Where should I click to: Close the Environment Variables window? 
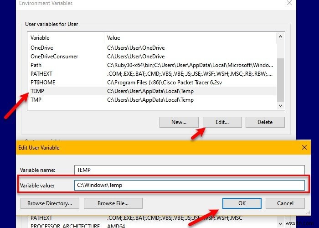click(x=289, y=3)
